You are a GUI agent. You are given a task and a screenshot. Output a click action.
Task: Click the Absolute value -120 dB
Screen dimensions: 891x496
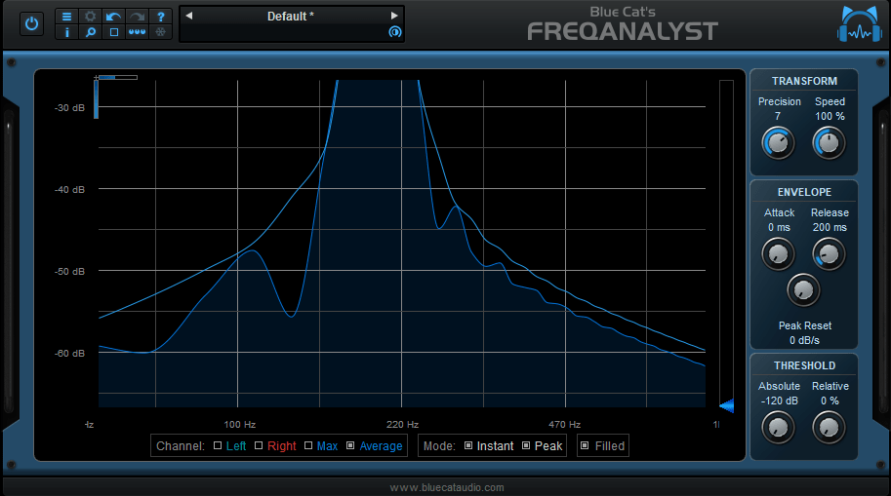point(779,401)
